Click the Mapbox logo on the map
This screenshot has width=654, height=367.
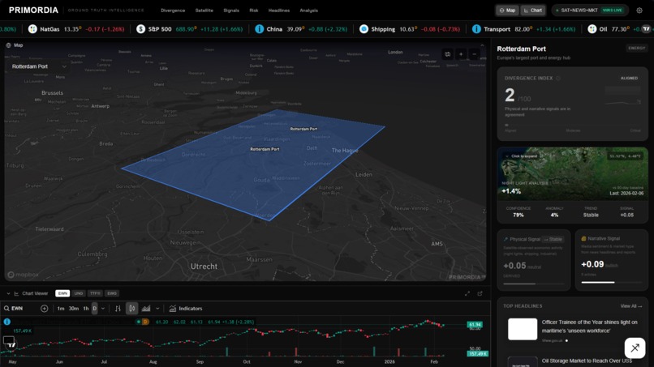pos(24,275)
